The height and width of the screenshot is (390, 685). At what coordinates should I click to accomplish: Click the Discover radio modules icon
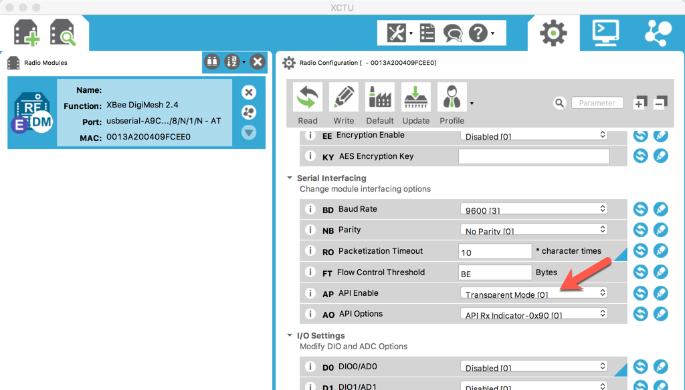(63, 33)
